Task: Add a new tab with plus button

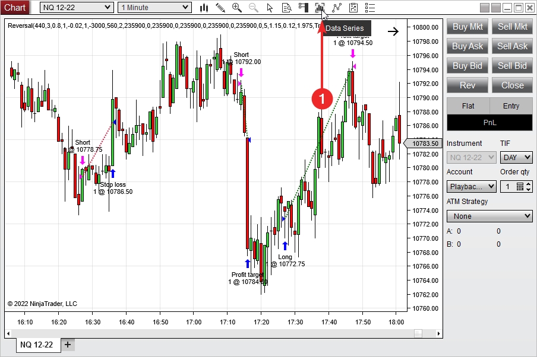Action: (68, 345)
